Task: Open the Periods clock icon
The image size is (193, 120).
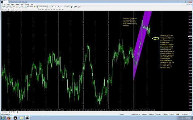Action: coord(75,7)
